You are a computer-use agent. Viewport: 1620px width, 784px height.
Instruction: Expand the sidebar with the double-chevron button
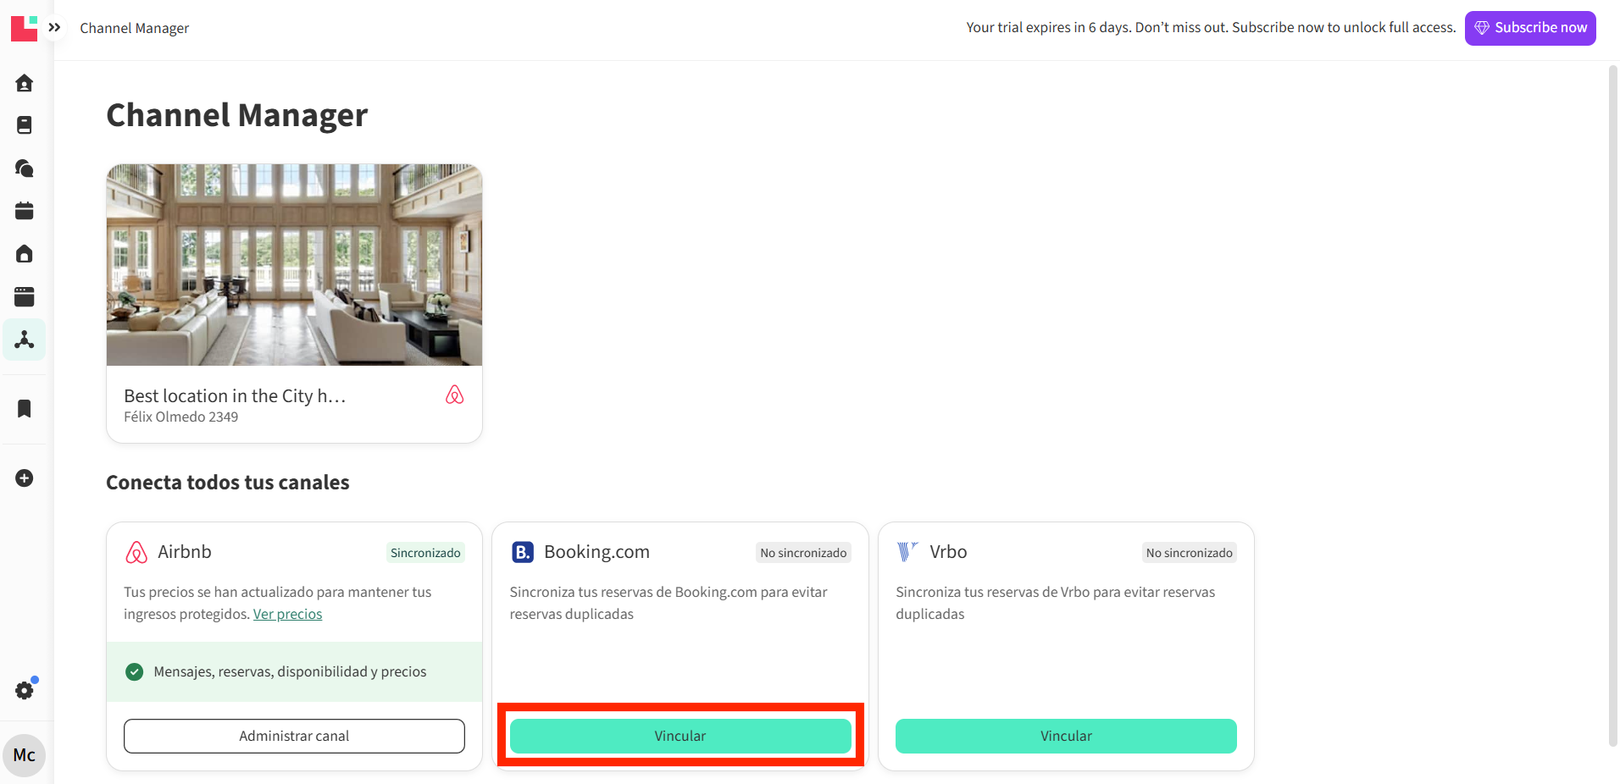tap(54, 28)
